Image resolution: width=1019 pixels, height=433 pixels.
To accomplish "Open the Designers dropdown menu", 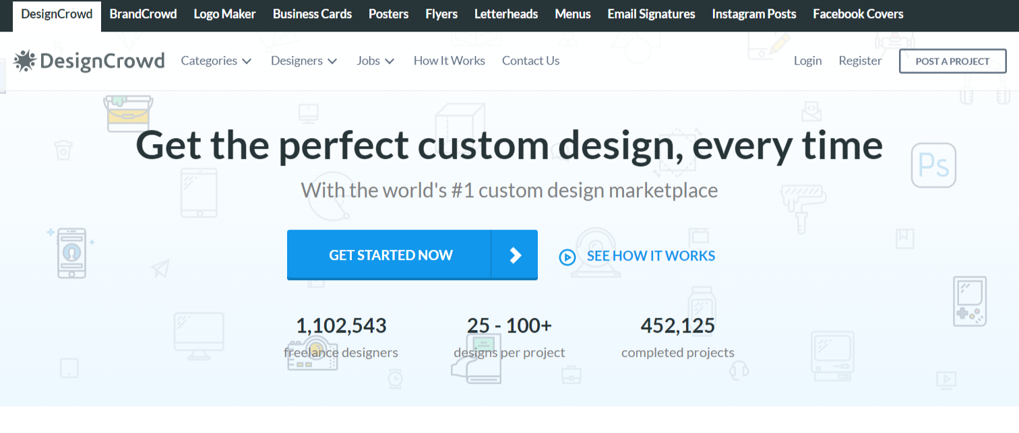I will (x=303, y=61).
